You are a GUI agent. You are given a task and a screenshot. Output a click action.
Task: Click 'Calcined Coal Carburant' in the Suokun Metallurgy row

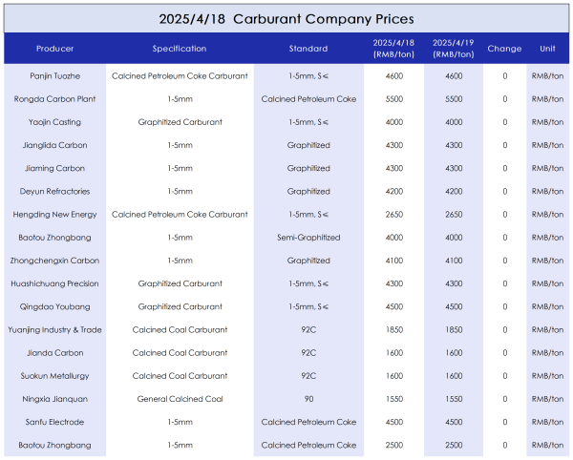tap(180, 376)
